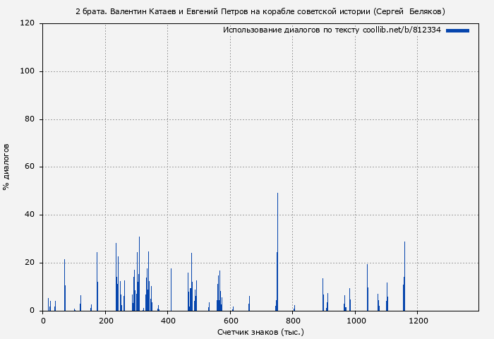
Task: Click the x-axis tick label 400
Action: coord(168,321)
